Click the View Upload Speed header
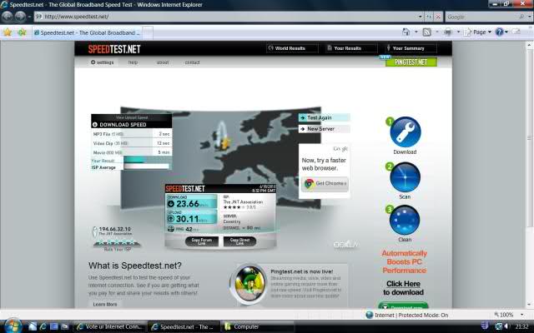The width and height of the screenshot is (534, 333). [x=132, y=117]
